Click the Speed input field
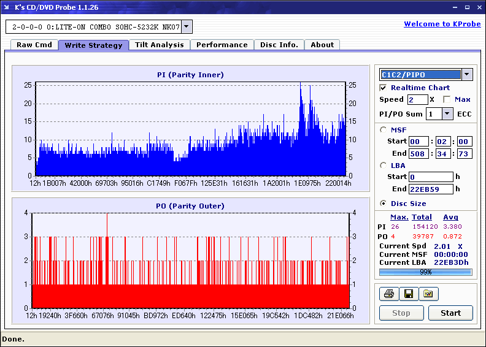The image size is (486, 347). pyautogui.click(x=417, y=99)
